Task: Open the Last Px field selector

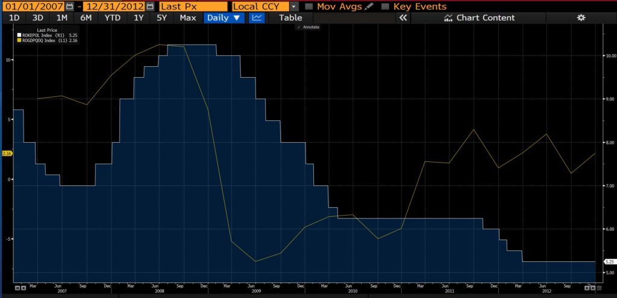Action: (x=193, y=7)
